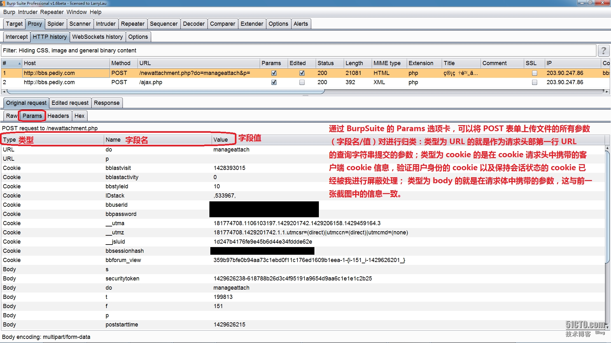The width and height of the screenshot is (611, 343).
Task: Sort history by Method column header
Action: 123,63
